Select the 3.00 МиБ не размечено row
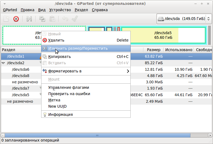 click(x=106, y=82)
